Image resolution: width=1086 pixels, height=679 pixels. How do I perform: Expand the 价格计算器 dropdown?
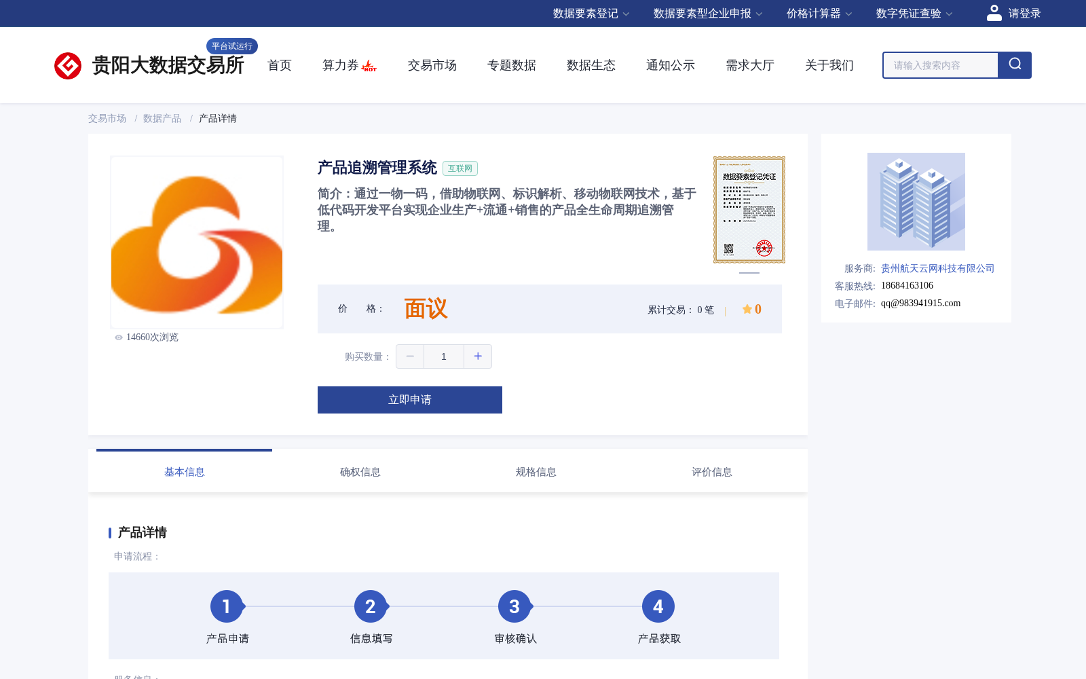click(x=819, y=14)
